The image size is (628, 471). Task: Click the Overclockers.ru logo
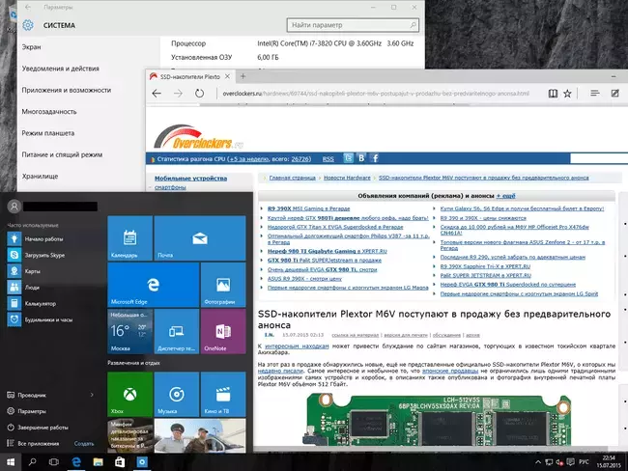[199, 137]
